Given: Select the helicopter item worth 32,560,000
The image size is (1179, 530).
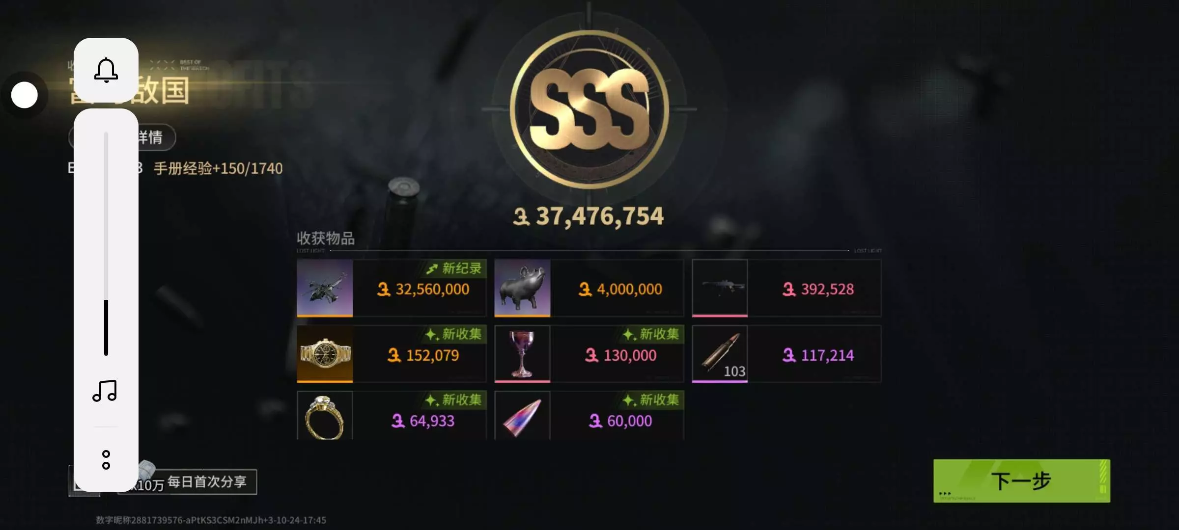Looking at the screenshot, I should point(392,288).
